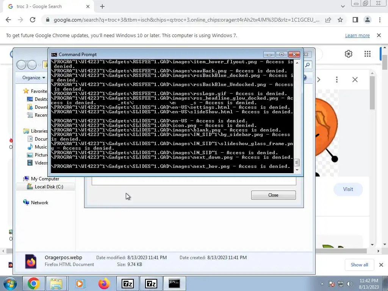Click Firefox icon in the taskbar
The width and height of the screenshot is (388, 291).
pyautogui.click(x=104, y=283)
